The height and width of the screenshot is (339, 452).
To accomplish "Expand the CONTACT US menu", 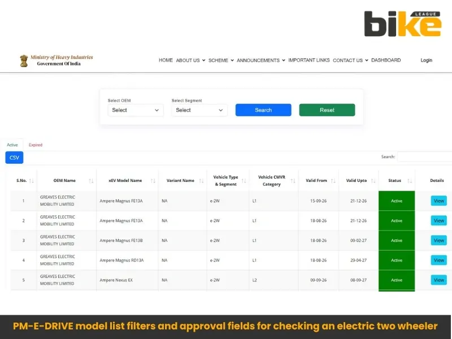I will point(350,60).
